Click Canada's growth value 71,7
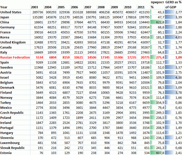This screenshot has height=155, width=182. click(x=161, y=47)
